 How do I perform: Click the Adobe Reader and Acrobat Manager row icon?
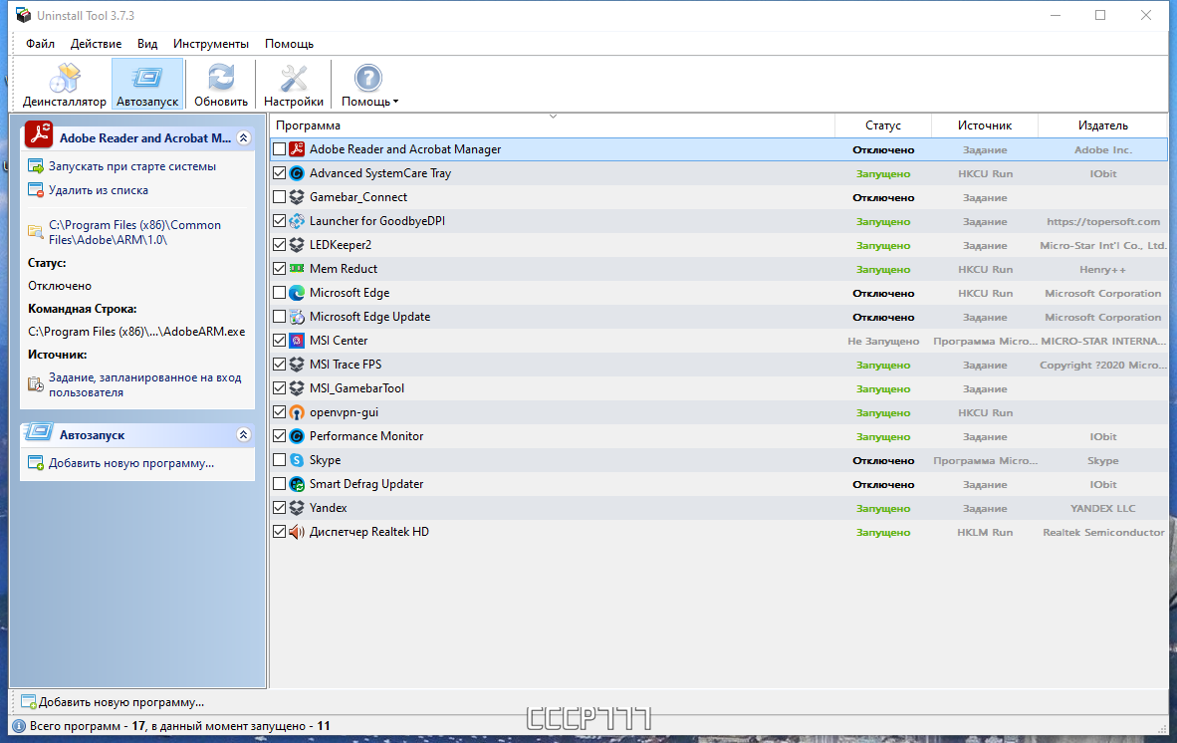tap(297, 149)
